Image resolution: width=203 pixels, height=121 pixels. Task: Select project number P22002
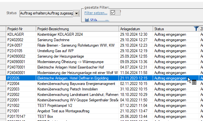click(13, 95)
